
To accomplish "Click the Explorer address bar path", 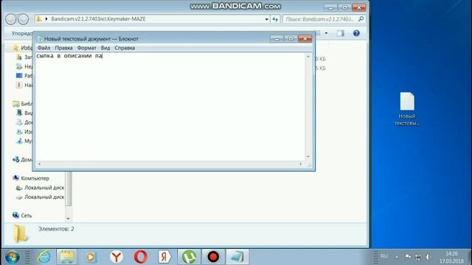I will (98, 19).
